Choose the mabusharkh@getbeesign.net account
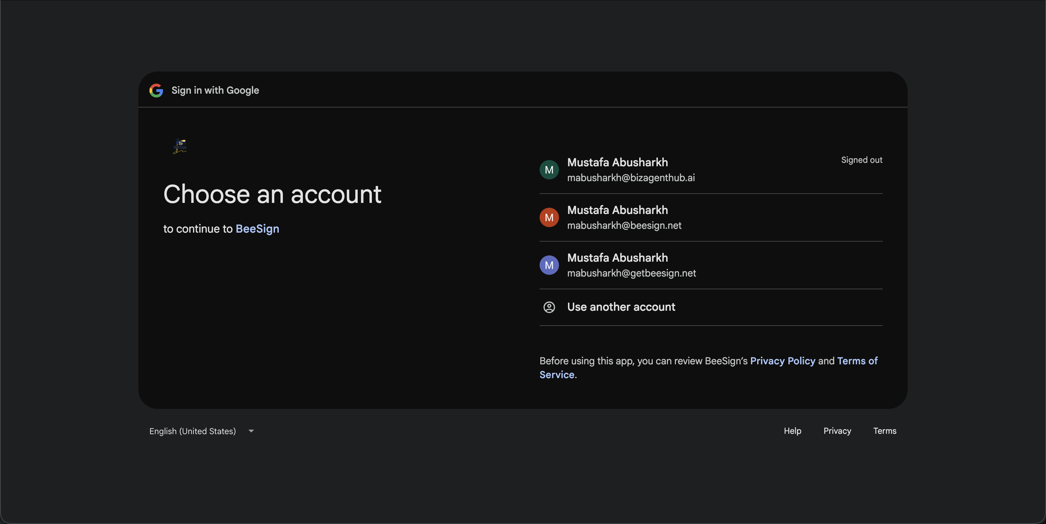 710,265
